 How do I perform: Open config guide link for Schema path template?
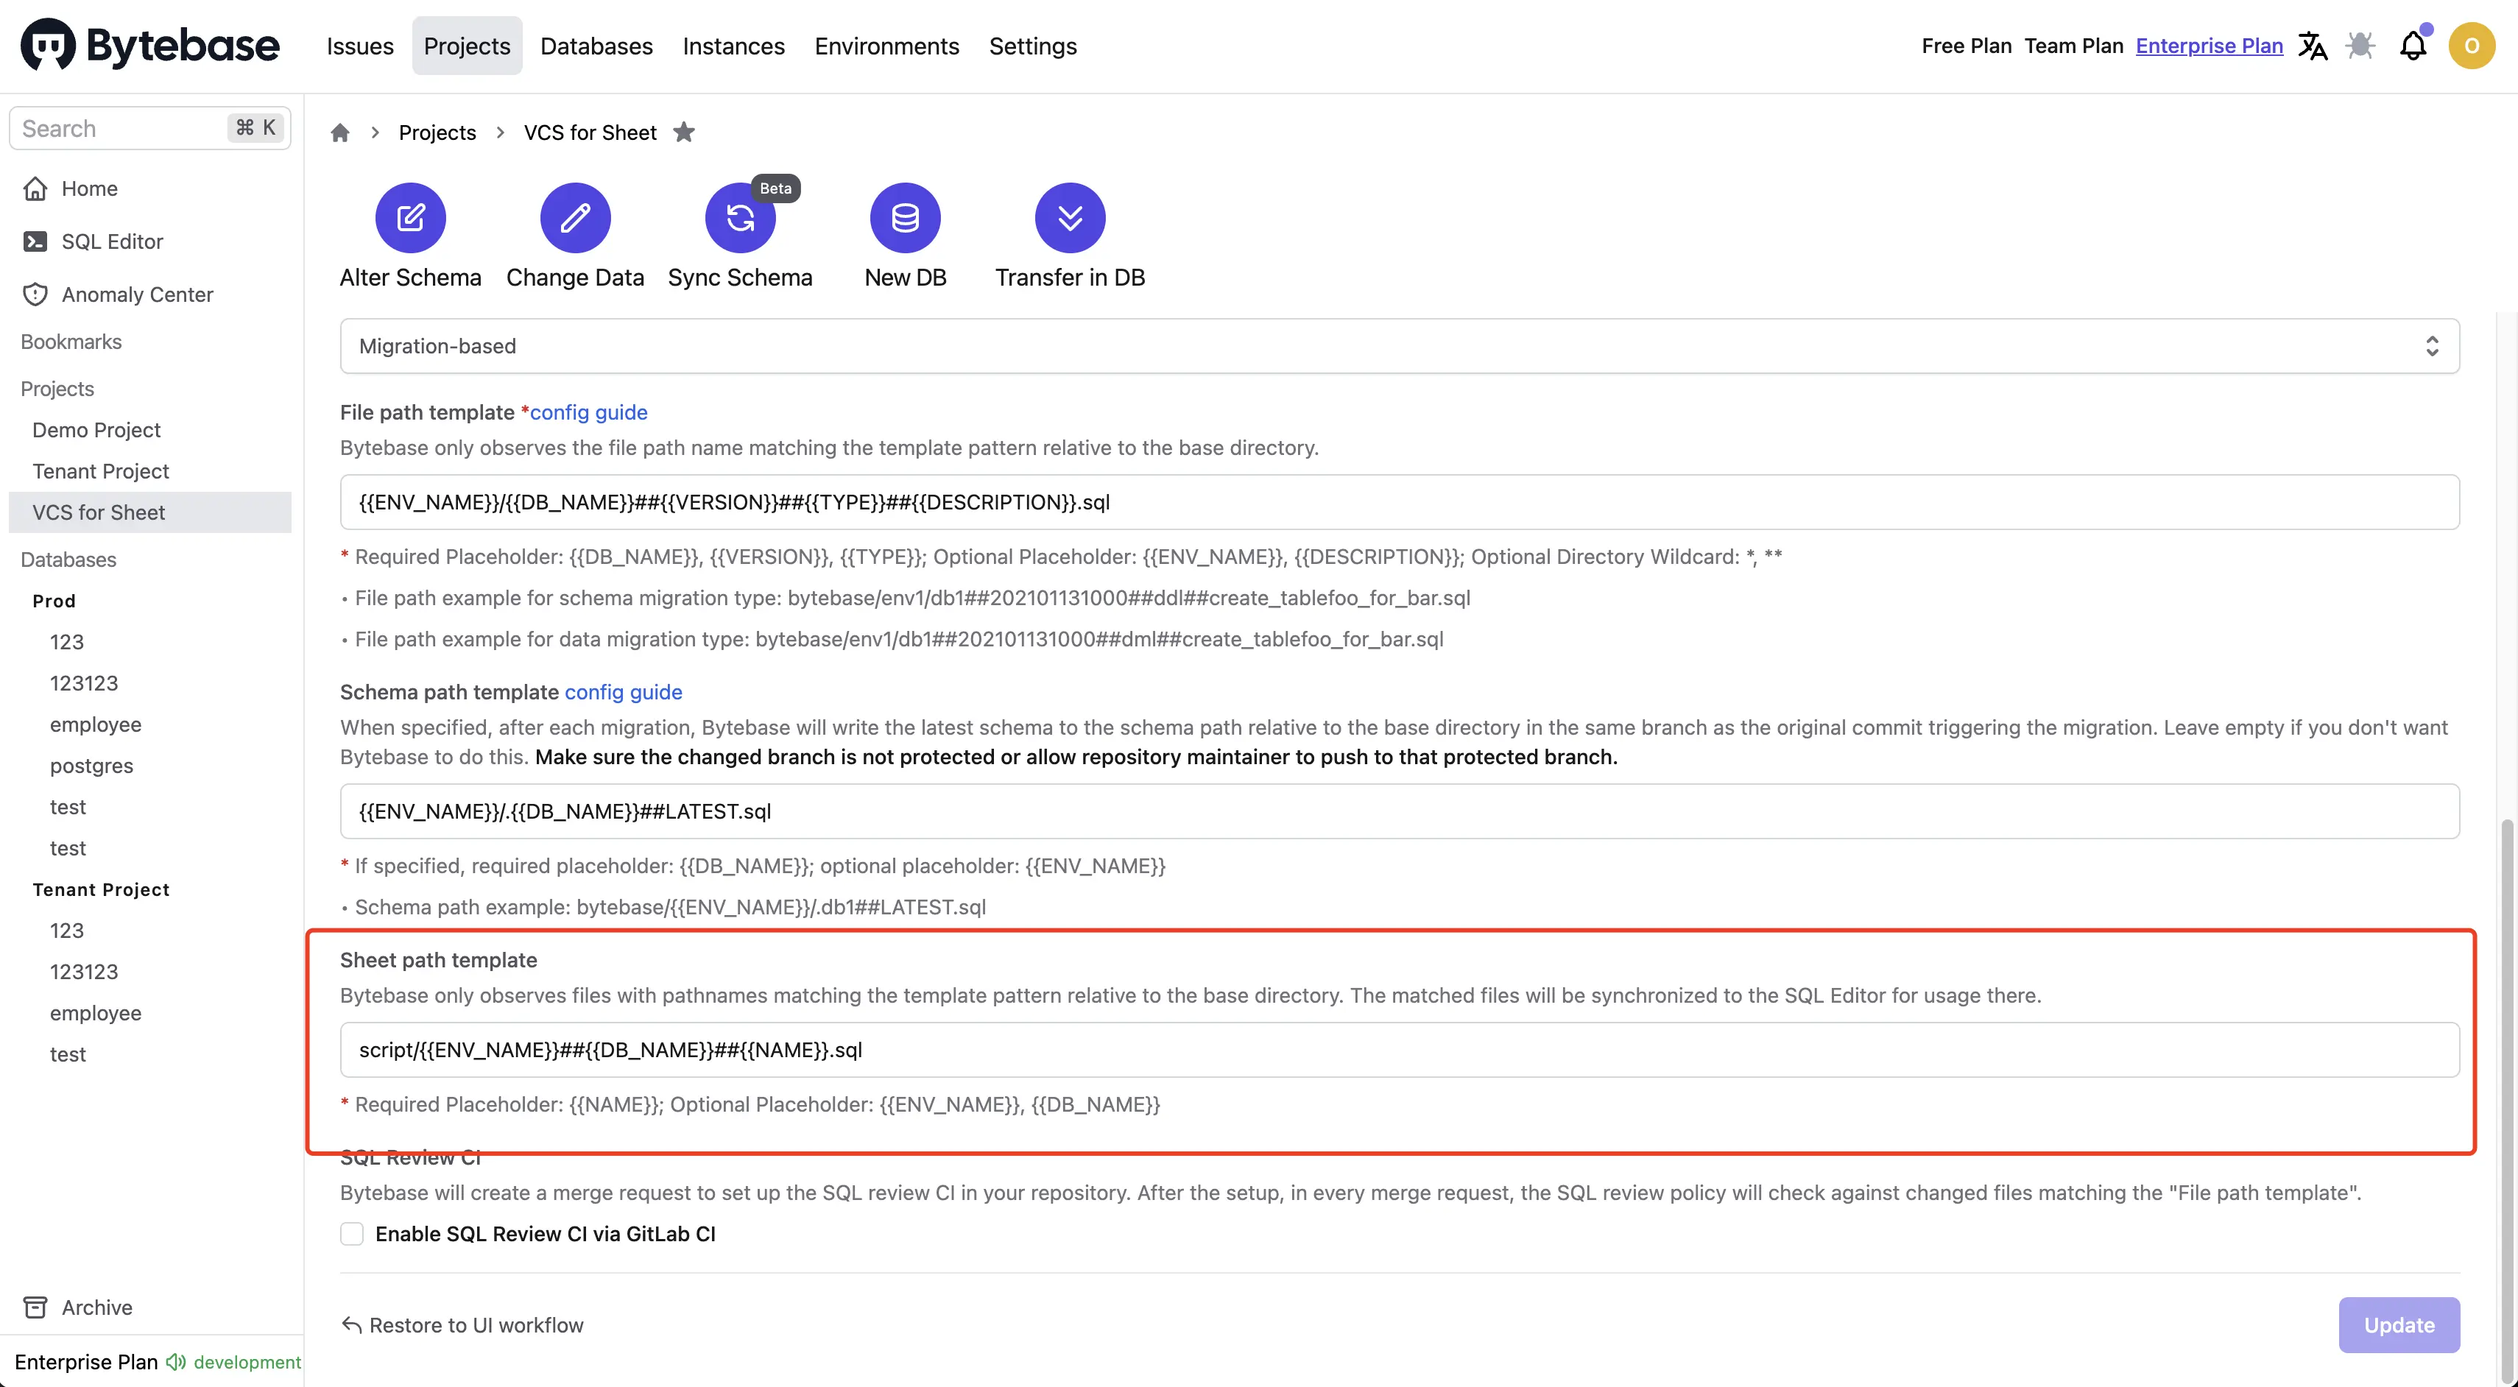[624, 692]
